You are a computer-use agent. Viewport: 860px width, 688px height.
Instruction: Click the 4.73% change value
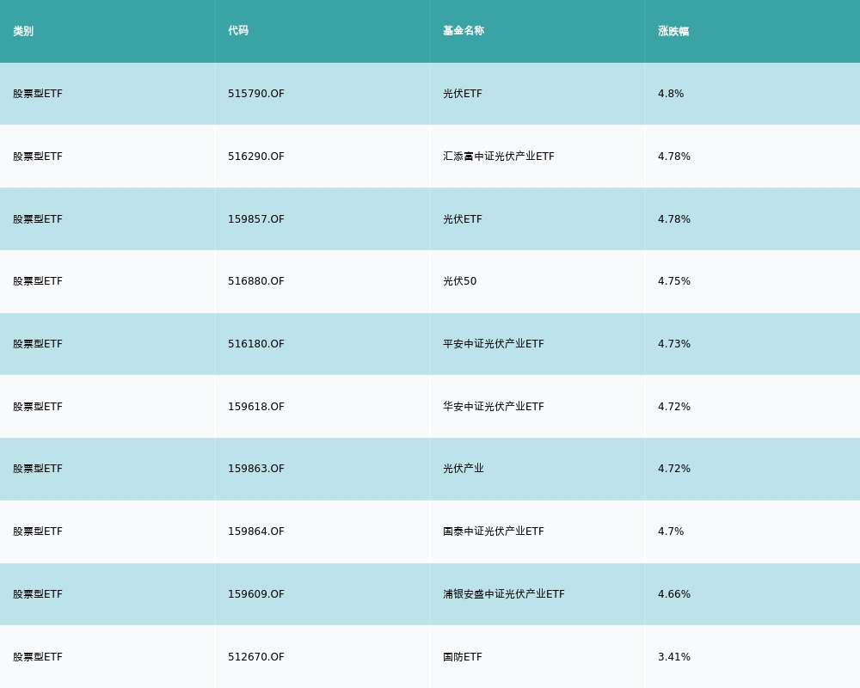pos(674,344)
